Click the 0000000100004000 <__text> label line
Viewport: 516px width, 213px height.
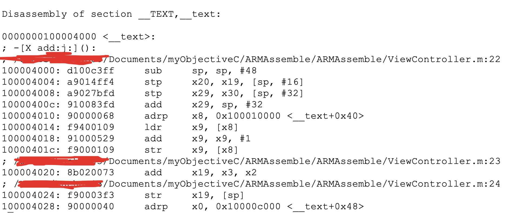pos(78,37)
